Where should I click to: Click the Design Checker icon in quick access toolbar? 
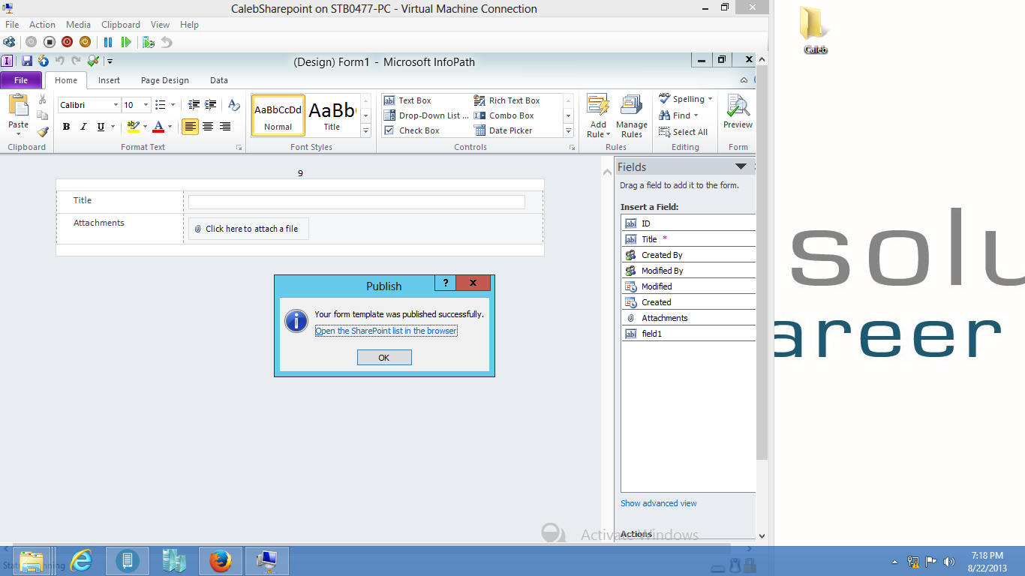point(93,61)
